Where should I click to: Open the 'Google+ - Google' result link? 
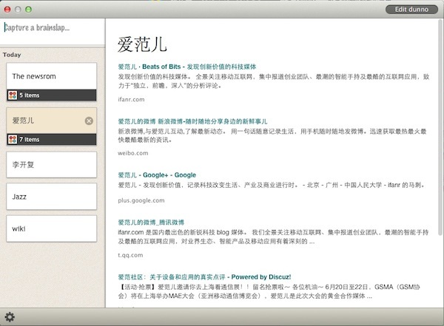click(156, 174)
